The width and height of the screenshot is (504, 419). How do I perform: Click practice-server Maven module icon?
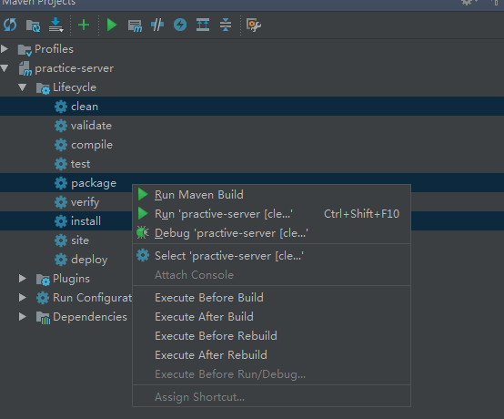25,68
